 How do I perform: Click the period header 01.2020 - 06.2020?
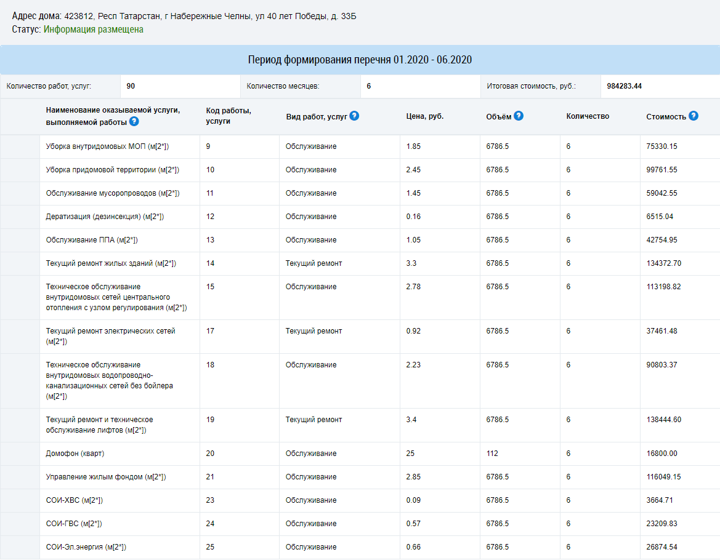[x=360, y=60]
